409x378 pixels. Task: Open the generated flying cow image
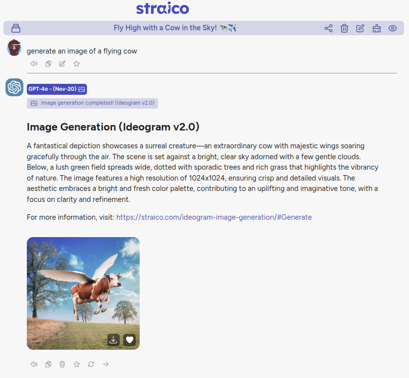83,293
